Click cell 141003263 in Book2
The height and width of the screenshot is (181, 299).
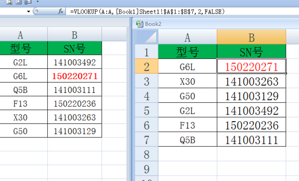point(251,81)
